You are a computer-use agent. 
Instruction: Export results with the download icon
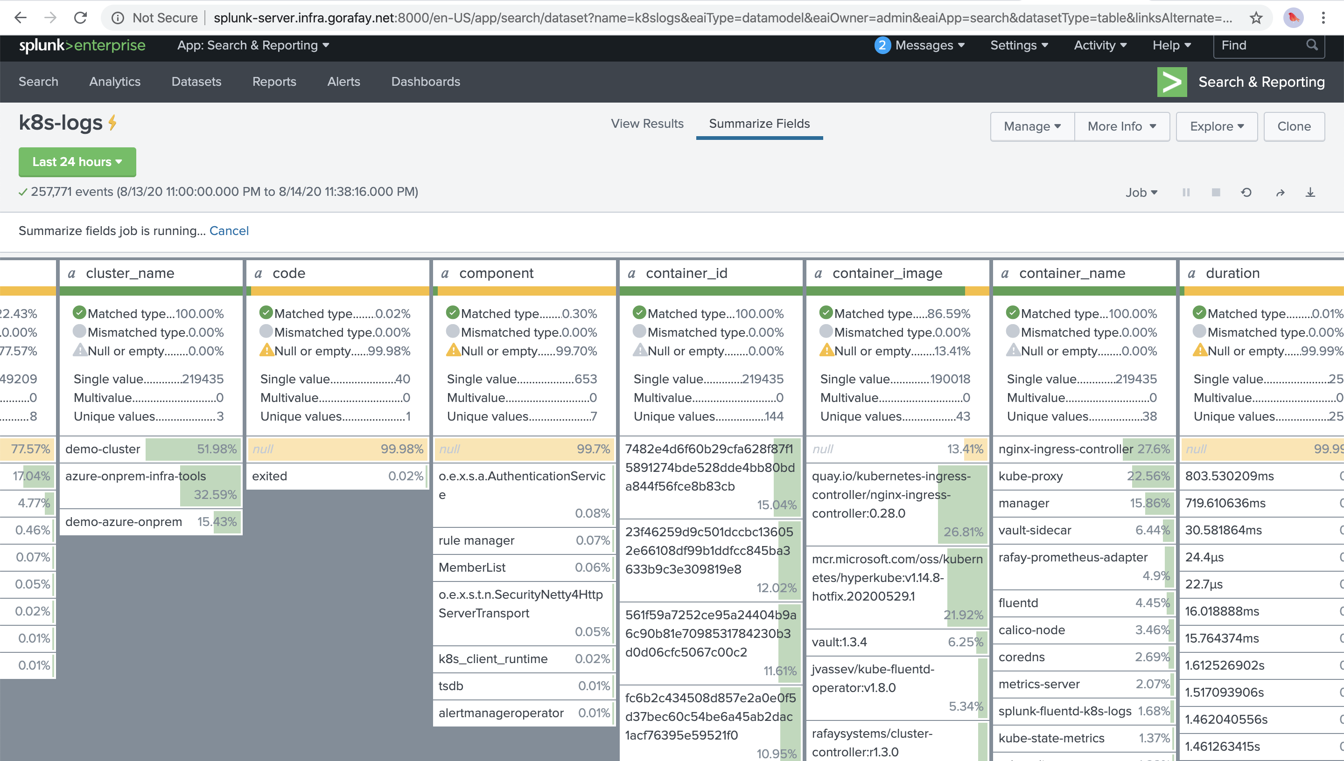pos(1310,192)
